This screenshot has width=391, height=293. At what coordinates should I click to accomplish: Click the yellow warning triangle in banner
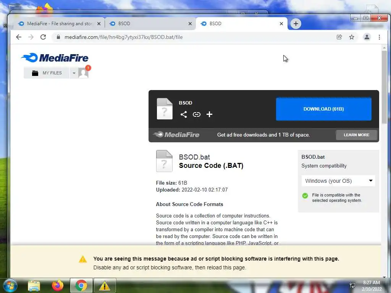[x=83, y=259]
